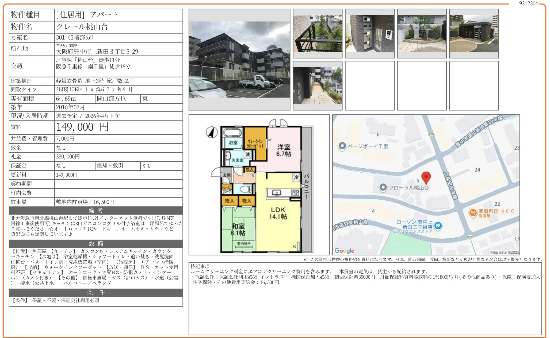
Task: Click the フローラル桃山台 map marker icon
Action: coord(383,187)
